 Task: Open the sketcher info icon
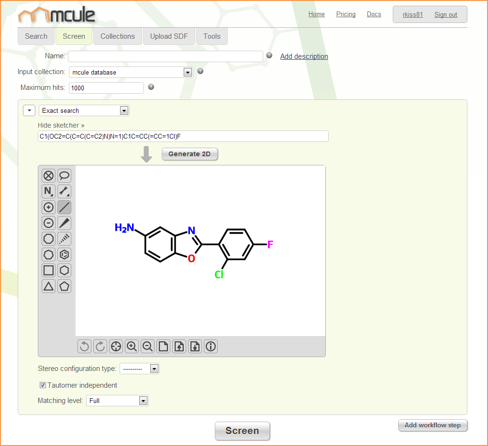(211, 347)
